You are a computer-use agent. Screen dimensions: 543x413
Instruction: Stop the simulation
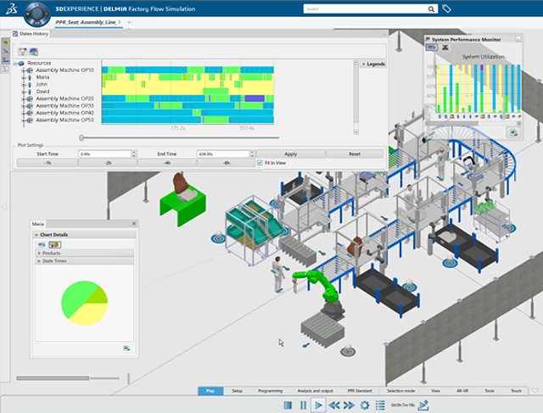[x=288, y=405]
